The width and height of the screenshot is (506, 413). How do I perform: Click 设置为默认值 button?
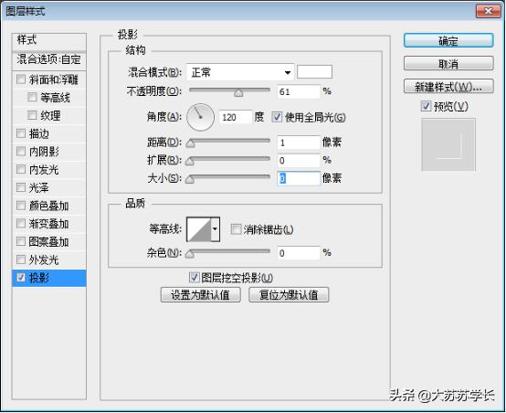coord(200,294)
